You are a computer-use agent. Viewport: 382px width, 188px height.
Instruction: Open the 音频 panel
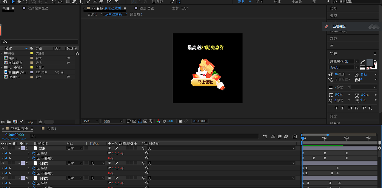(333, 16)
